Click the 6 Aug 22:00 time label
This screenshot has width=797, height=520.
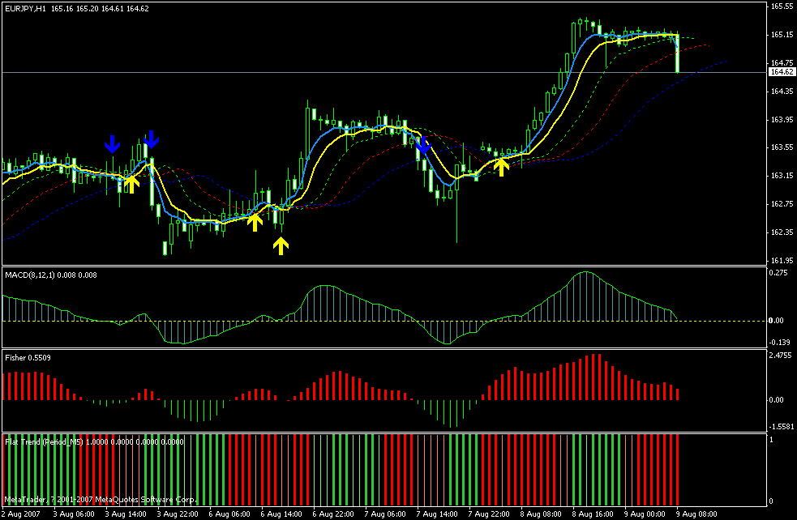coord(332,514)
